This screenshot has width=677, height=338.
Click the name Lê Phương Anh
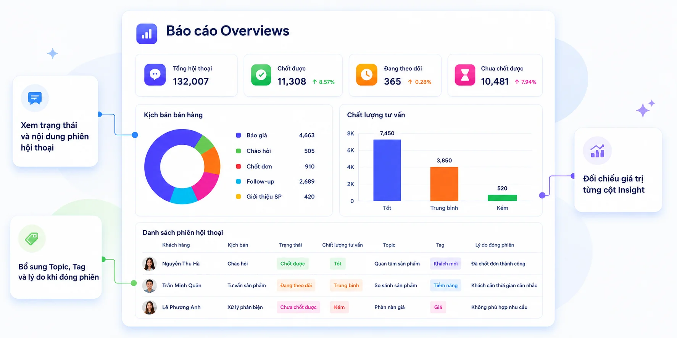click(181, 307)
